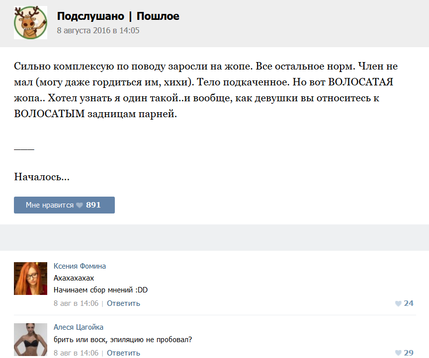Image resolution: width=429 pixels, height=358 pixels.
Task: Reply to Ксения Фомина's comment with Ответить
Action: tap(123, 303)
